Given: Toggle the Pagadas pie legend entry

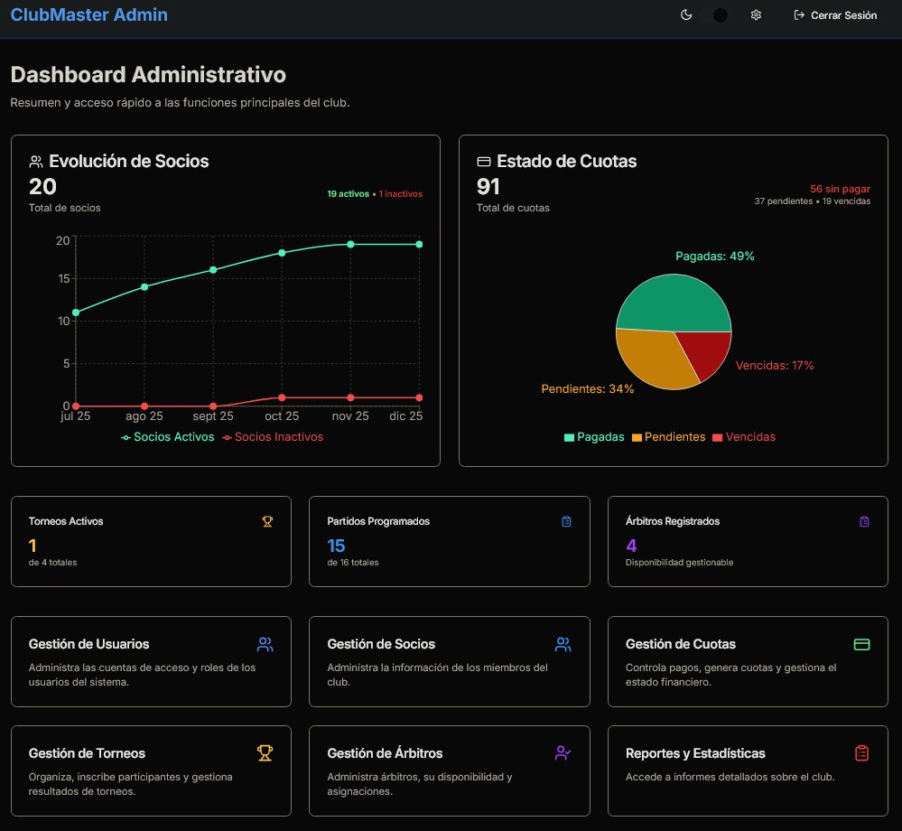Looking at the screenshot, I should click(x=594, y=437).
